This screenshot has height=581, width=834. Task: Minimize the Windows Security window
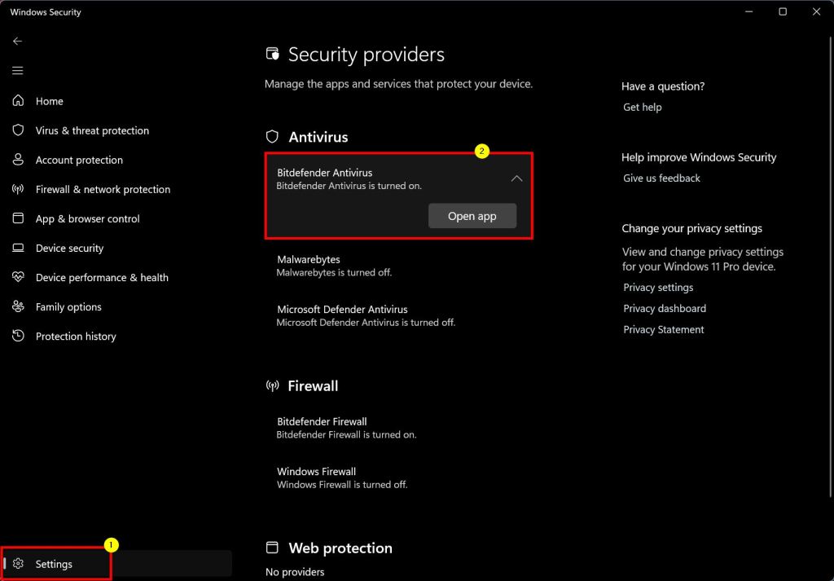[x=749, y=11]
